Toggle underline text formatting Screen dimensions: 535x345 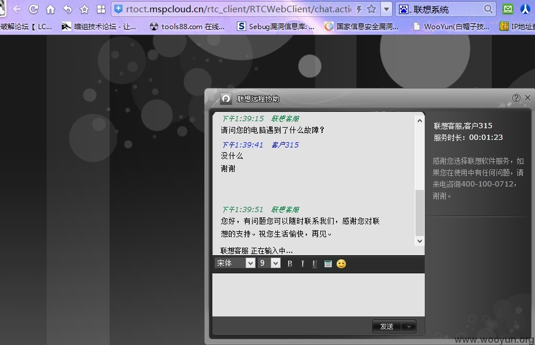coord(314,263)
